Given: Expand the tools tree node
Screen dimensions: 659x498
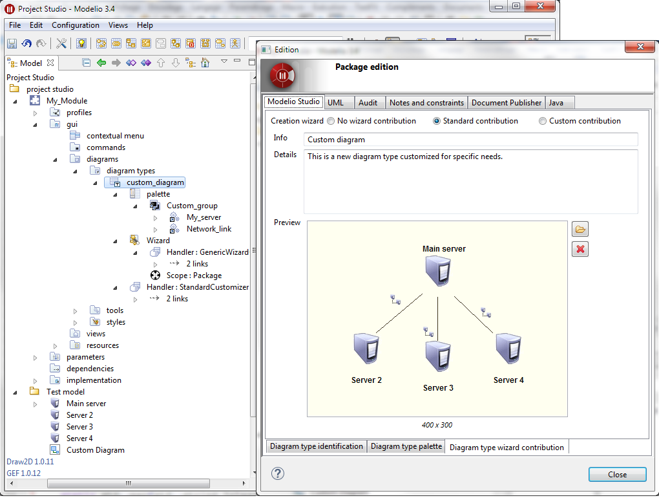Looking at the screenshot, I should tap(75, 311).
